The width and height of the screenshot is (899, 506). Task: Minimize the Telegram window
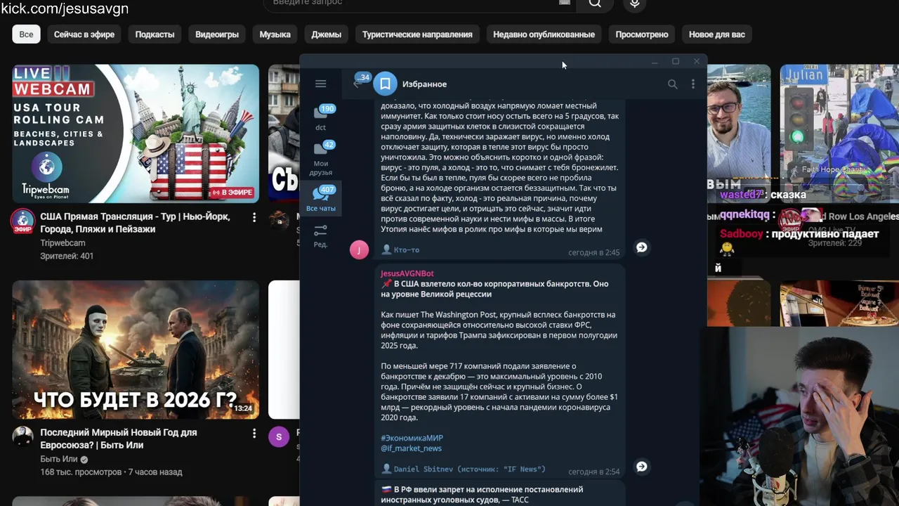(655, 62)
